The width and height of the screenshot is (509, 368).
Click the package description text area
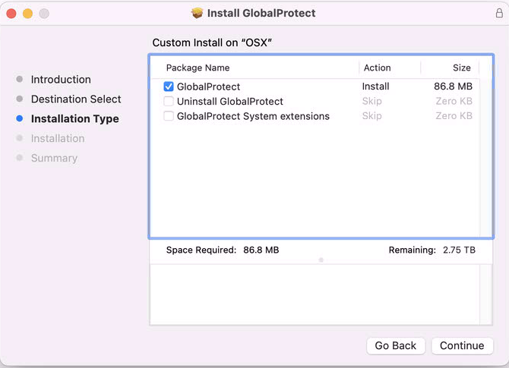315,294
